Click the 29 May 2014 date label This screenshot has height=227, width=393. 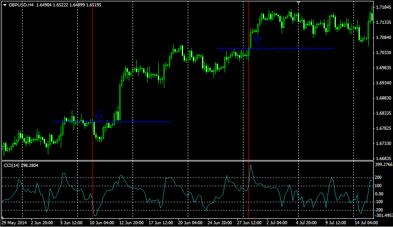point(14,222)
